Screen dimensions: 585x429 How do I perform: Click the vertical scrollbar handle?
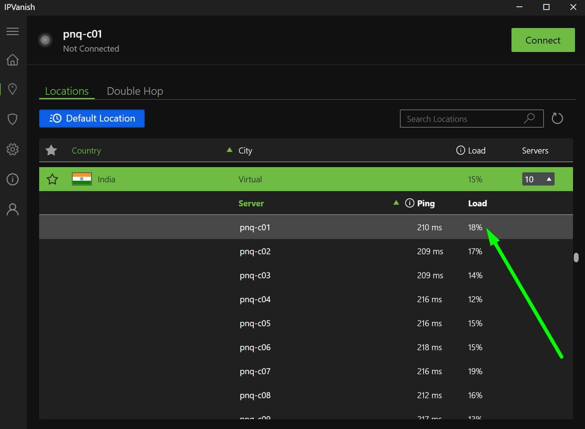pyautogui.click(x=576, y=257)
